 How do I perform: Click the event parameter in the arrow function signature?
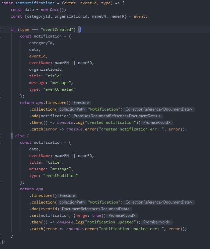[x=70, y=3]
